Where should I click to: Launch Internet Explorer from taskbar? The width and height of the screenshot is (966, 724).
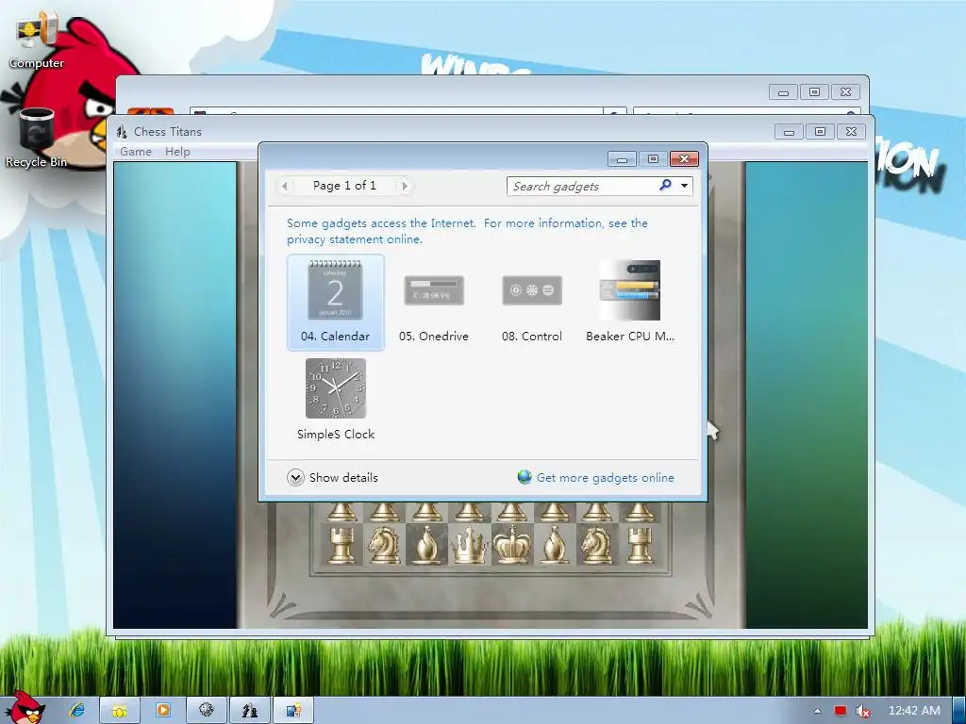click(77, 711)
